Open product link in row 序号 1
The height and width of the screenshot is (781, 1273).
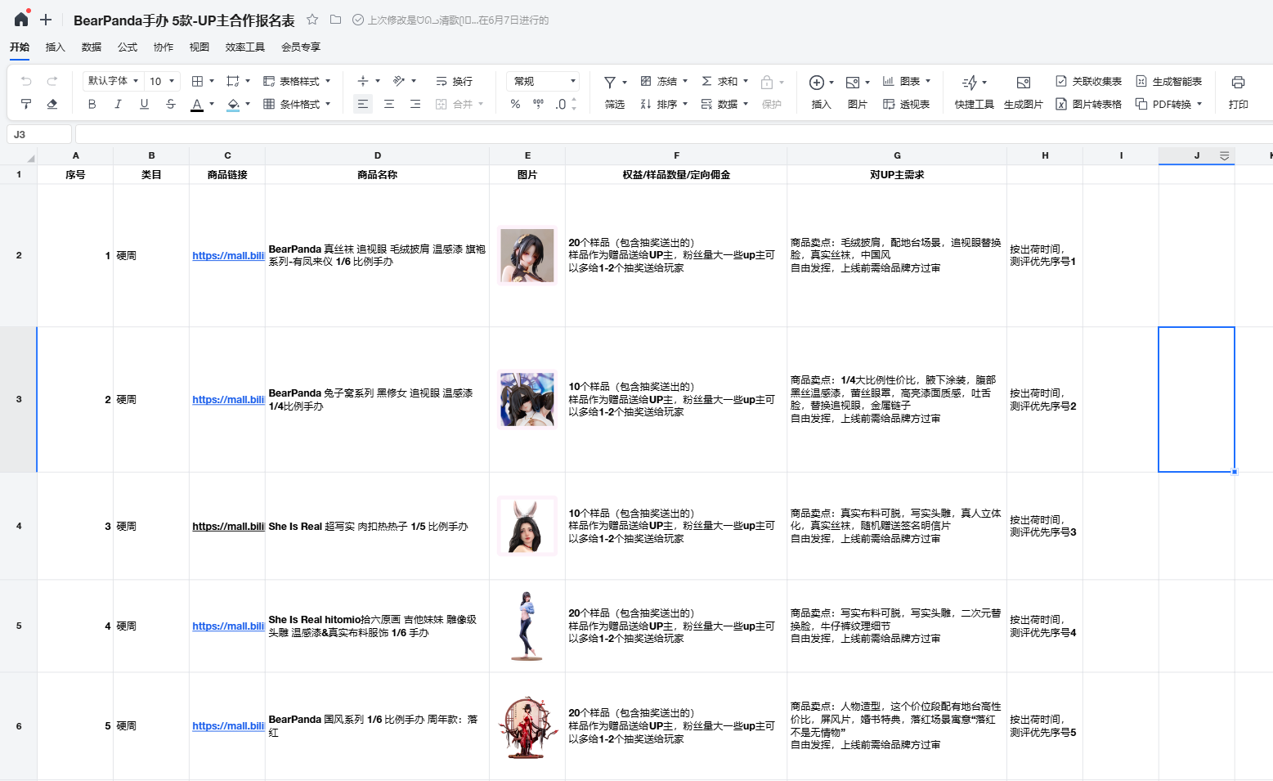228,255
